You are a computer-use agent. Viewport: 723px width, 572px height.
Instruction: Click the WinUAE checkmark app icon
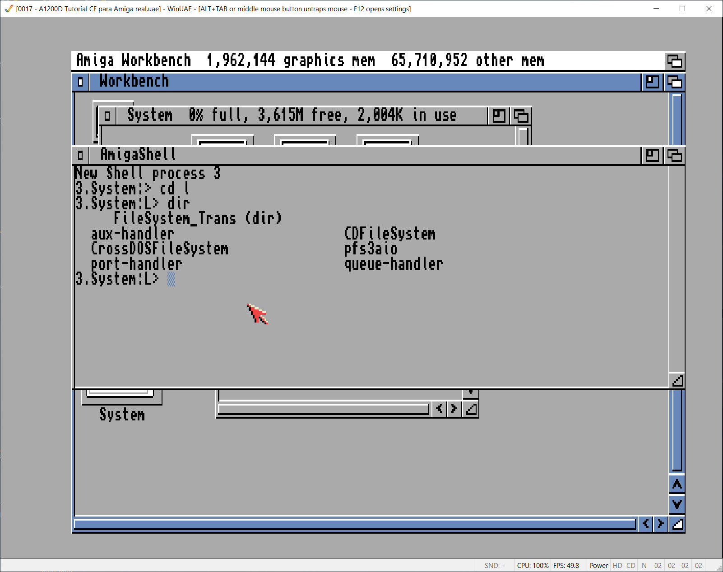[9, 9]
